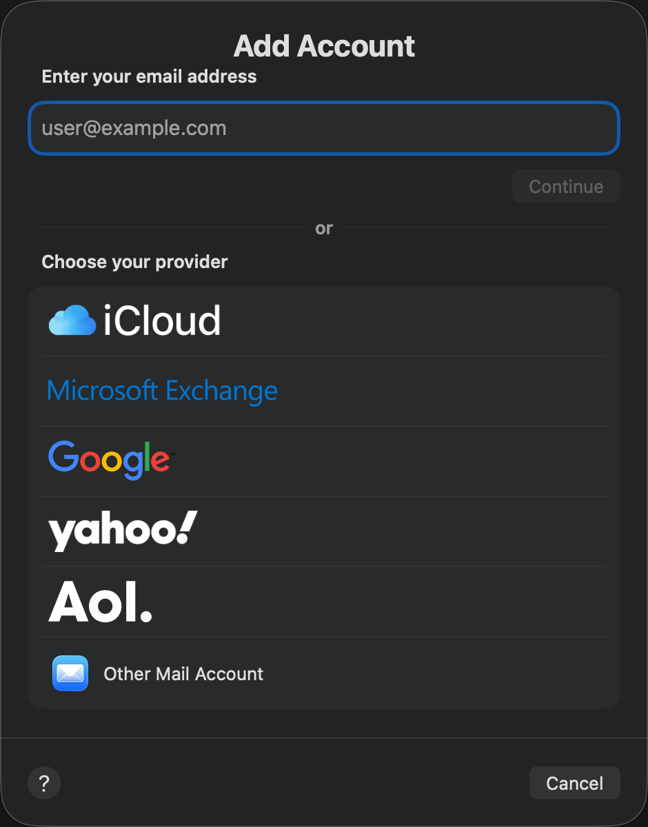Click the Add Account title
This screenshot has width=648, height=827.
point(324,46)
